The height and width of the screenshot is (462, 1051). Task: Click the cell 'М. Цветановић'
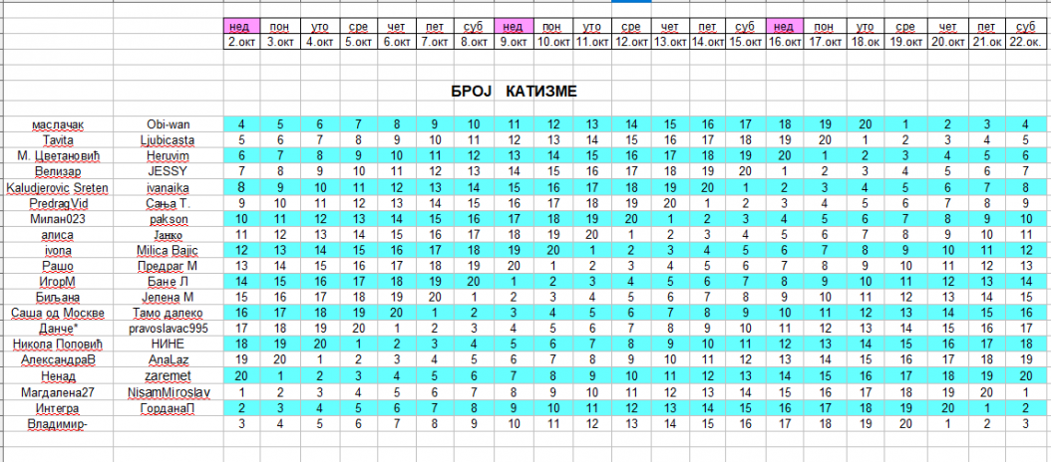tap(56, 154)
